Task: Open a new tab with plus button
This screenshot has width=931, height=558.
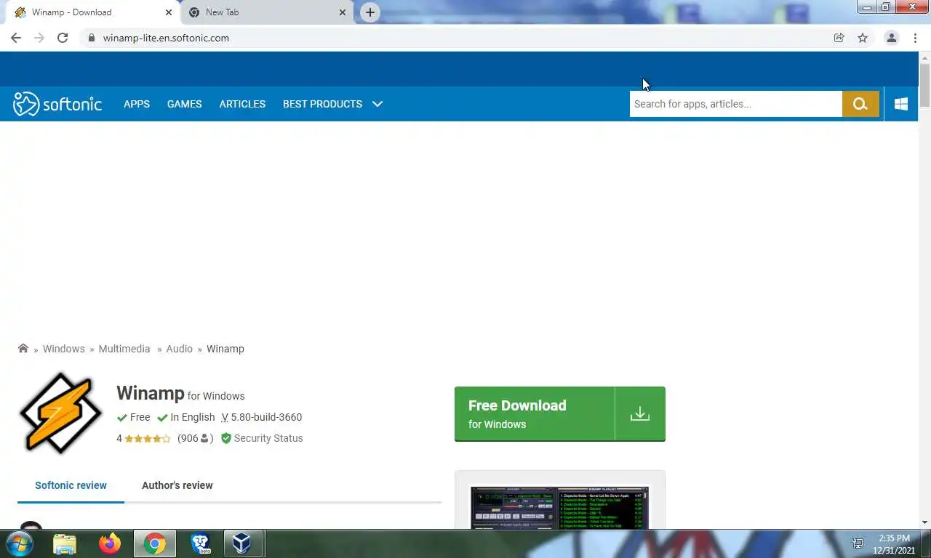Action: [370, 12]
